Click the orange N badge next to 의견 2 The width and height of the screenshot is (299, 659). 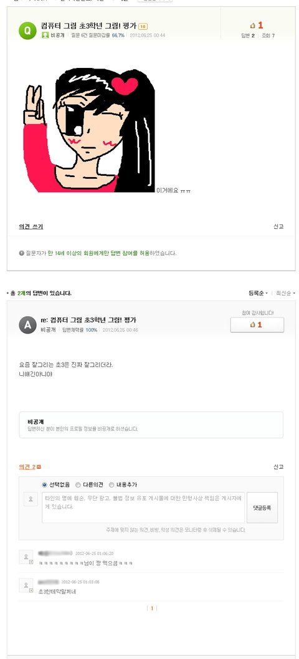pyautogui.click(x=39, y=467)
